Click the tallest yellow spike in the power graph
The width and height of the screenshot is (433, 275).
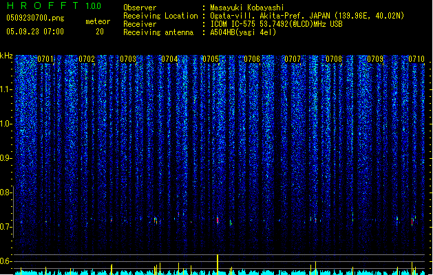coord(218,264)
